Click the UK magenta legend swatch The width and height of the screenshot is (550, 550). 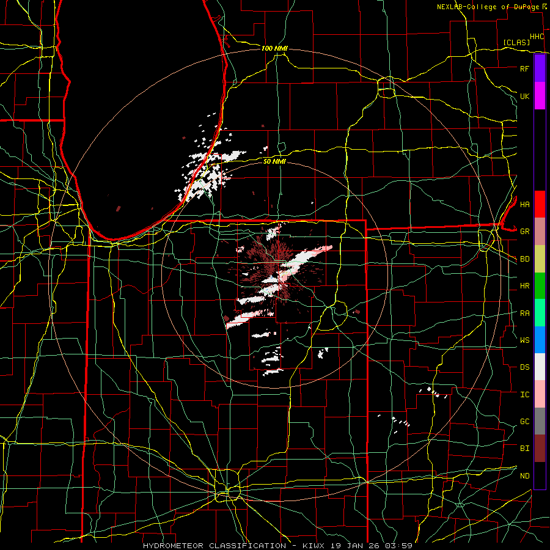tap(540, 96)
